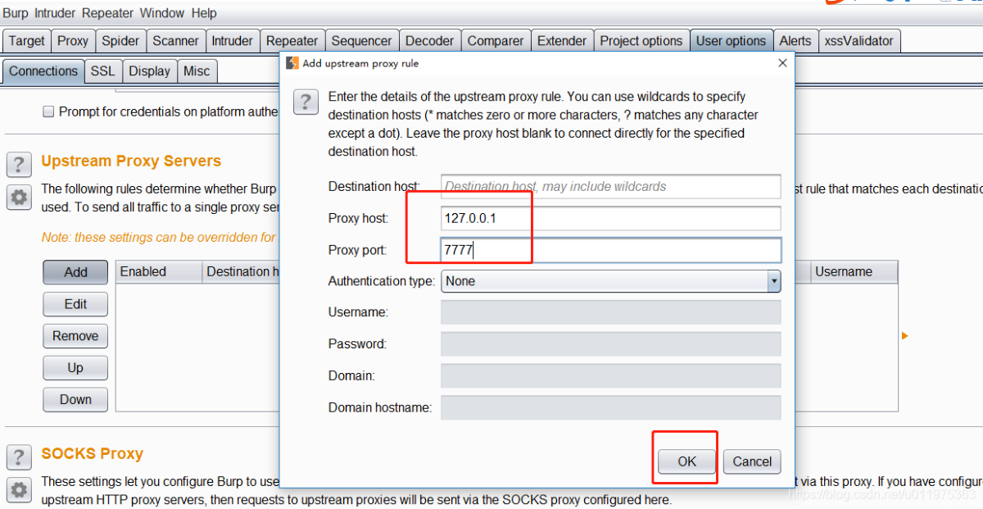The image size is (983, 509).
Task: Switch to the xssValidator tab
Action: (x=860, y=41)
